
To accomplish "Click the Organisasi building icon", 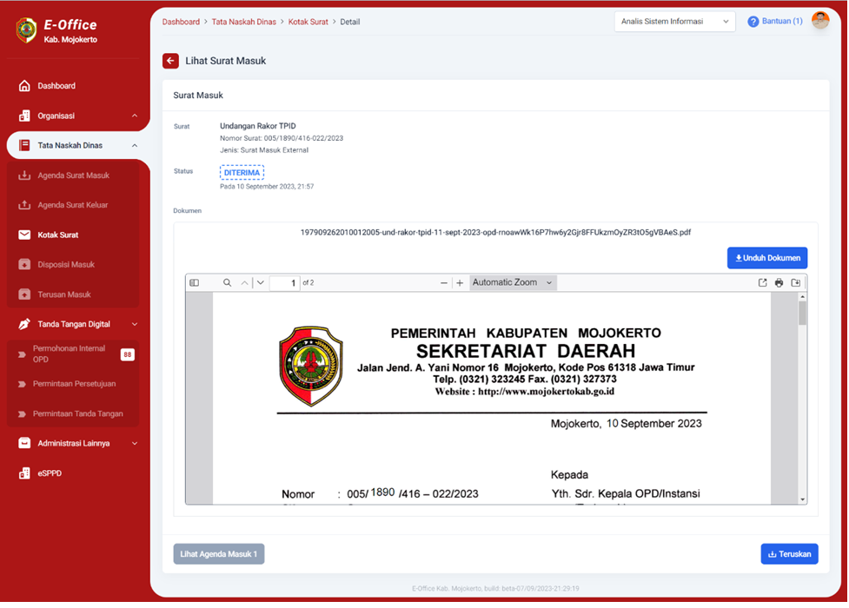I will pyautogui.click(x=24, y=116).
